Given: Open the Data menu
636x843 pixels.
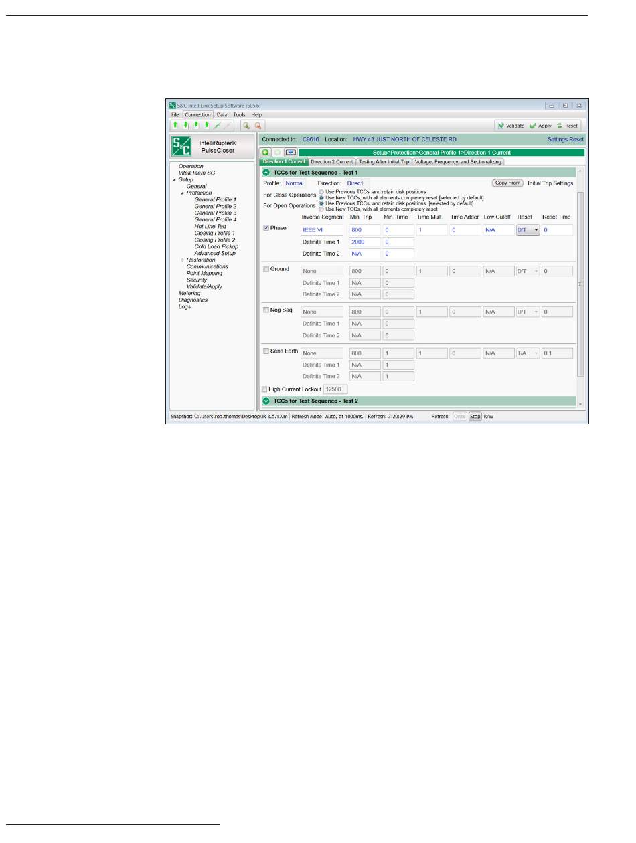Looking at the screenshot, I should 222,115.
